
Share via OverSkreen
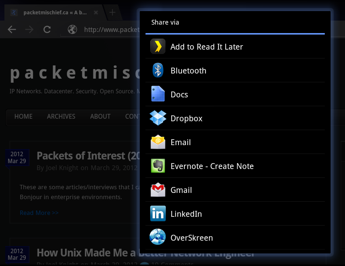click(235, 237)
